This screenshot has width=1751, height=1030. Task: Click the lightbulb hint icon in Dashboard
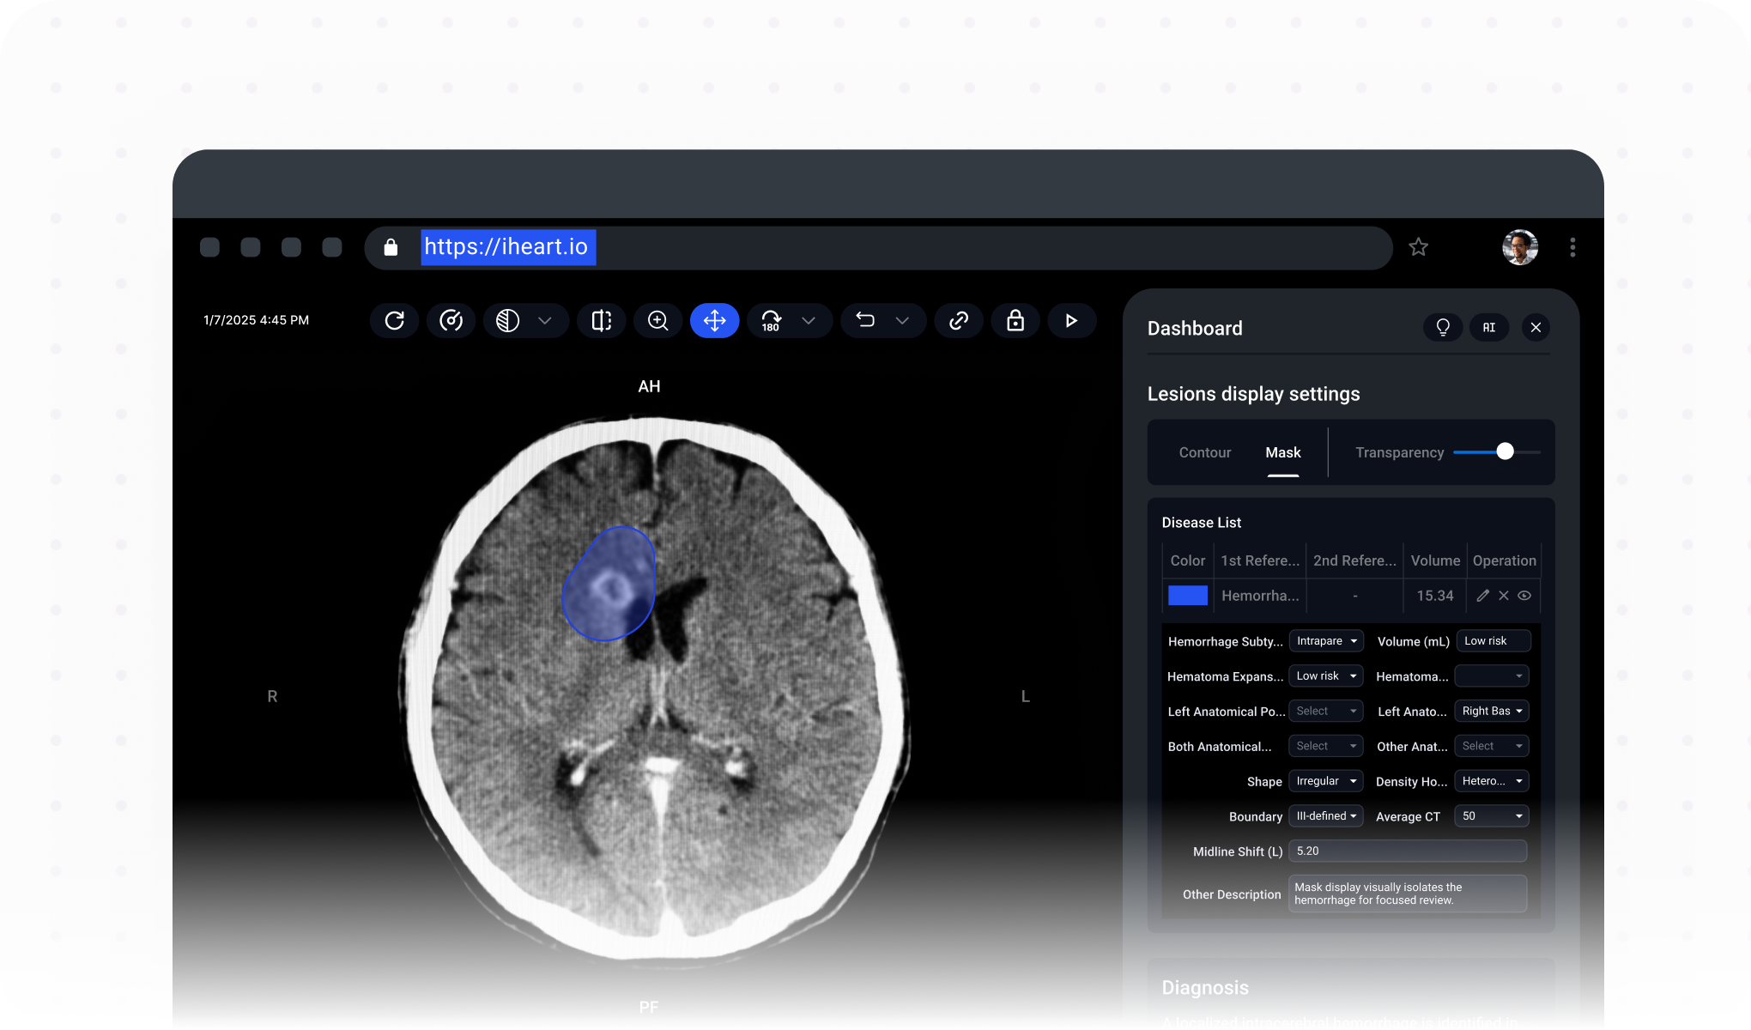tap(1443, 328)
